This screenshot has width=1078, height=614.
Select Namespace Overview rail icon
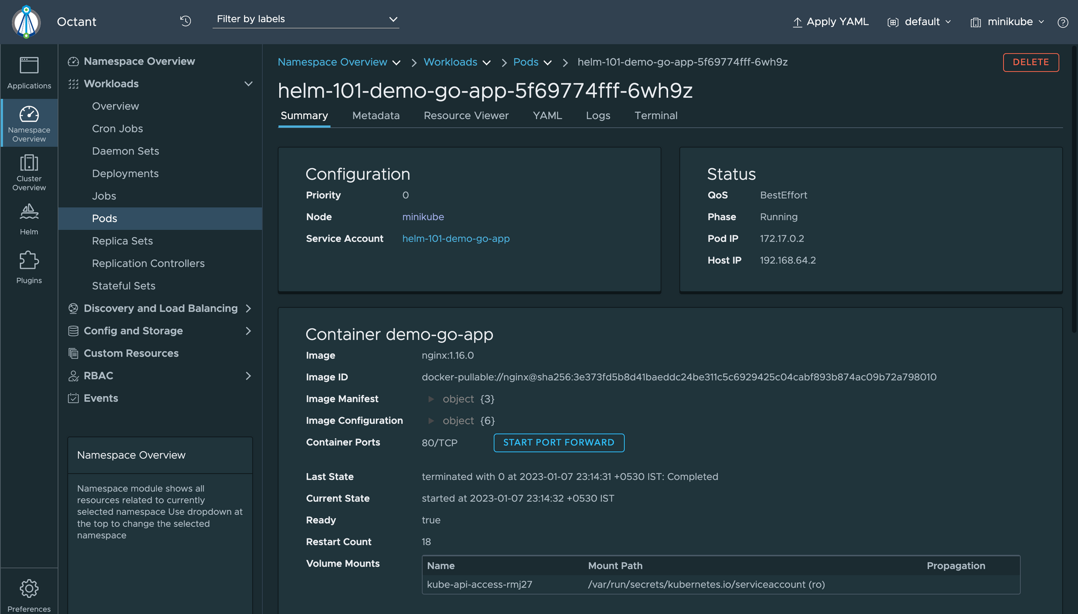coord(29,123)
